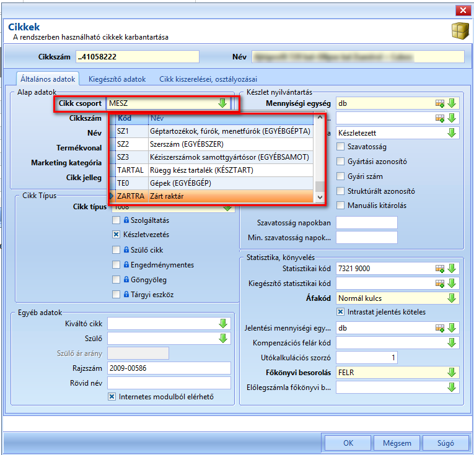Open the Mennyiségi egység dropdown arrow

click(x=452, y=103)
